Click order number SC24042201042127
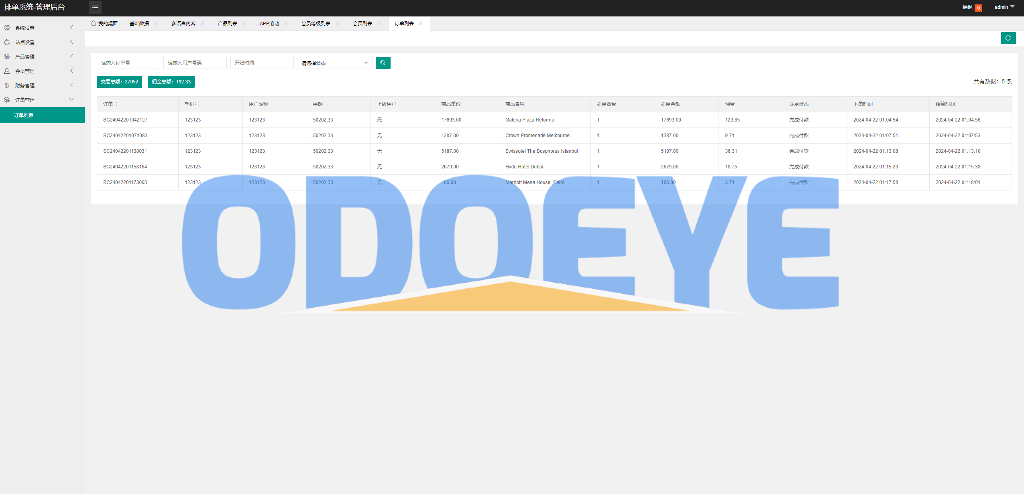 125,120
